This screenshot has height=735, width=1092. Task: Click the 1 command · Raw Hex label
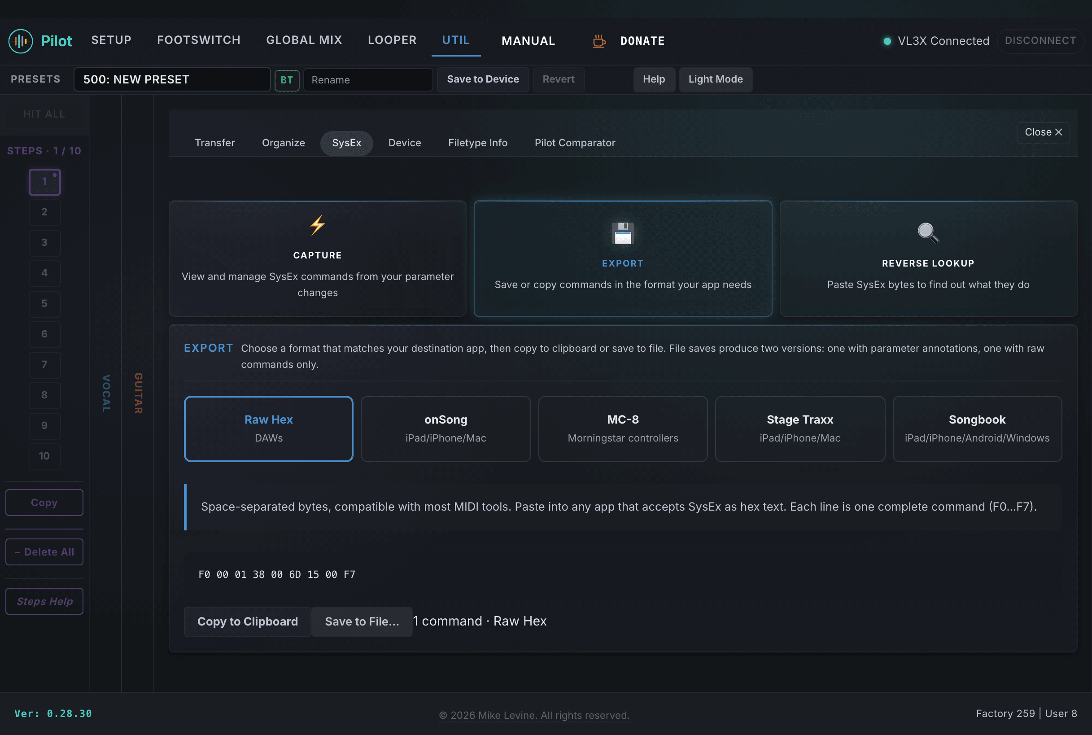(480, 621)
